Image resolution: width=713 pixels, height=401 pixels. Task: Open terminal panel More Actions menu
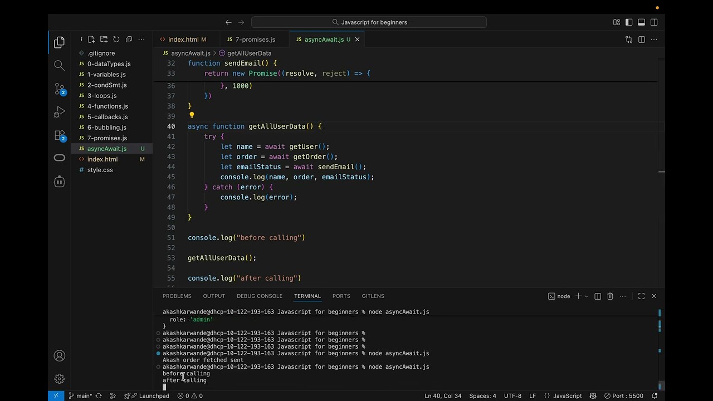pyautogui.click(x=623, y=296)
